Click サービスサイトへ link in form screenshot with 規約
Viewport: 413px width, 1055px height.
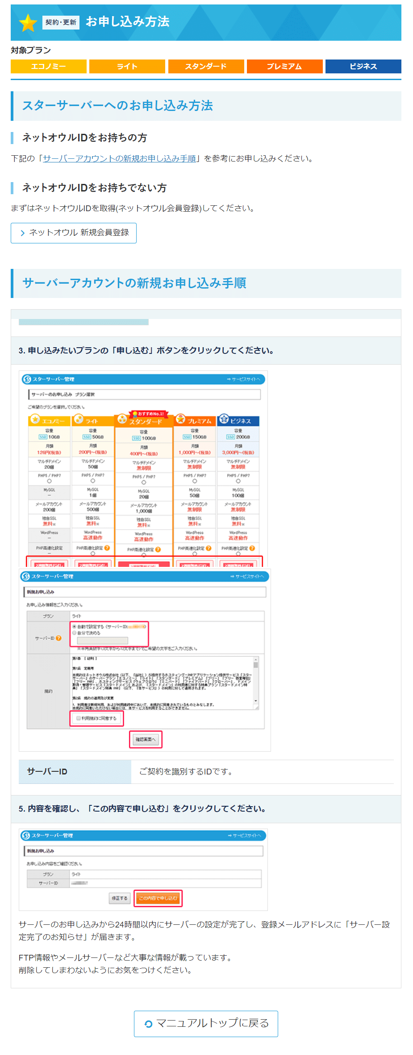[x=247, y=576]
